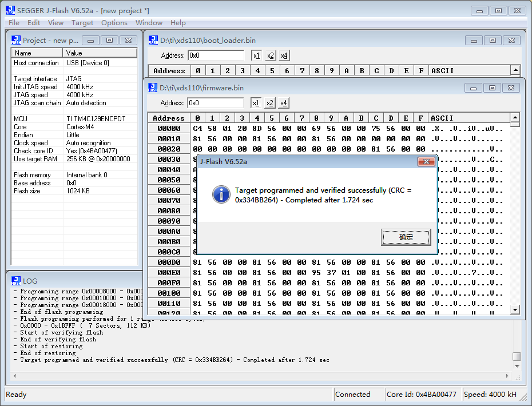This screenshot has height=406, width=532.
Task: Maximize the Project window
Action: click(109, 41)
